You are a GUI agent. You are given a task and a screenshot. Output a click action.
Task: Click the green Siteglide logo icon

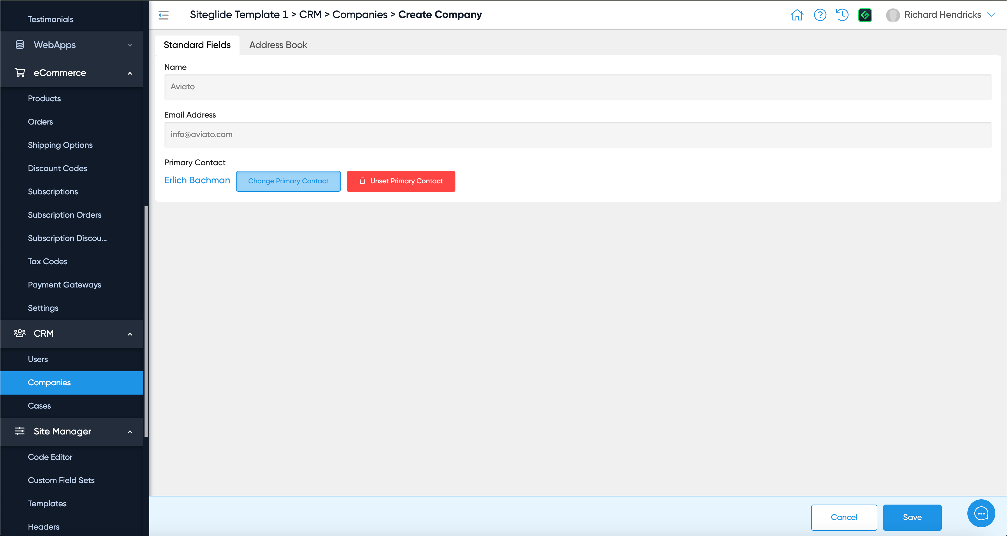click(x=865, y=15)
